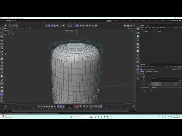
Task: Open the system tray clock
Action: (x=176, y=117)
